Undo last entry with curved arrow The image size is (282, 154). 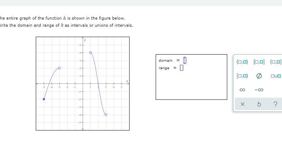click(259, 104)
